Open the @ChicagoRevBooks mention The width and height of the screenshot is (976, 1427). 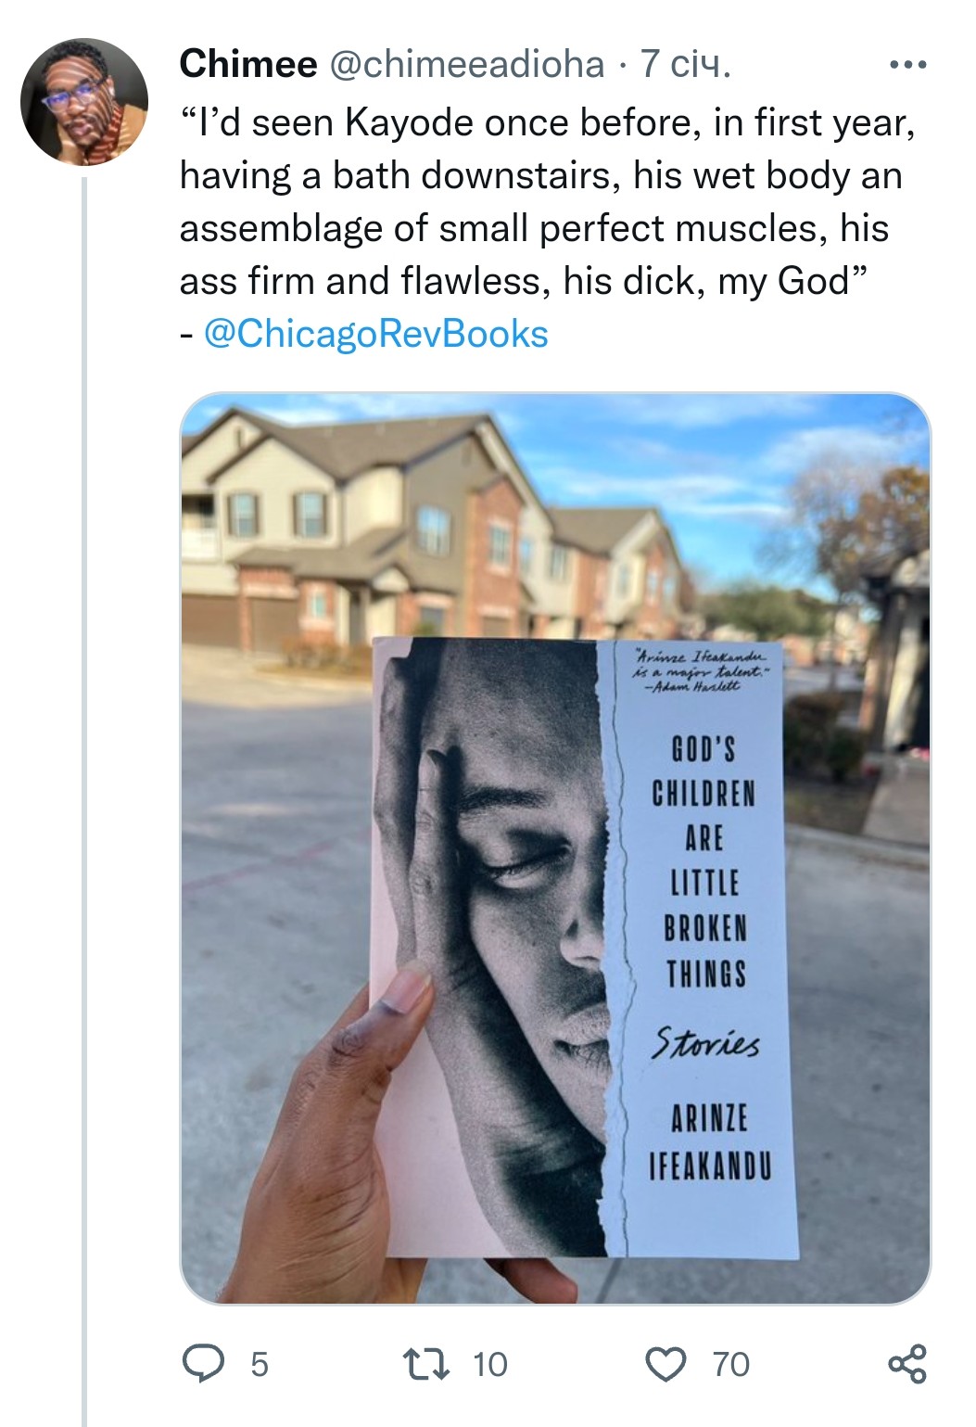tap(375, 334)
